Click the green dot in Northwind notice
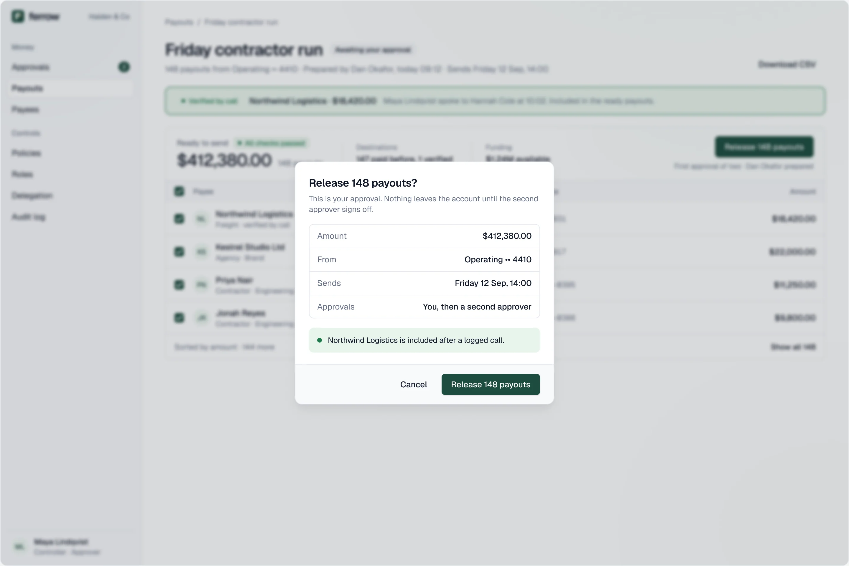Viewport: 849px width, 566px height. click(320, 340)
